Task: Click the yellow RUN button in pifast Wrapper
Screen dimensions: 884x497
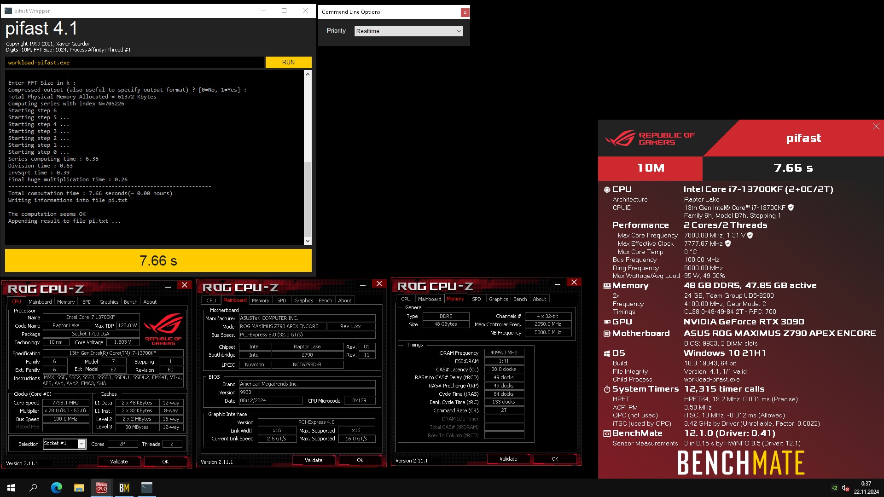Action: 288,62
